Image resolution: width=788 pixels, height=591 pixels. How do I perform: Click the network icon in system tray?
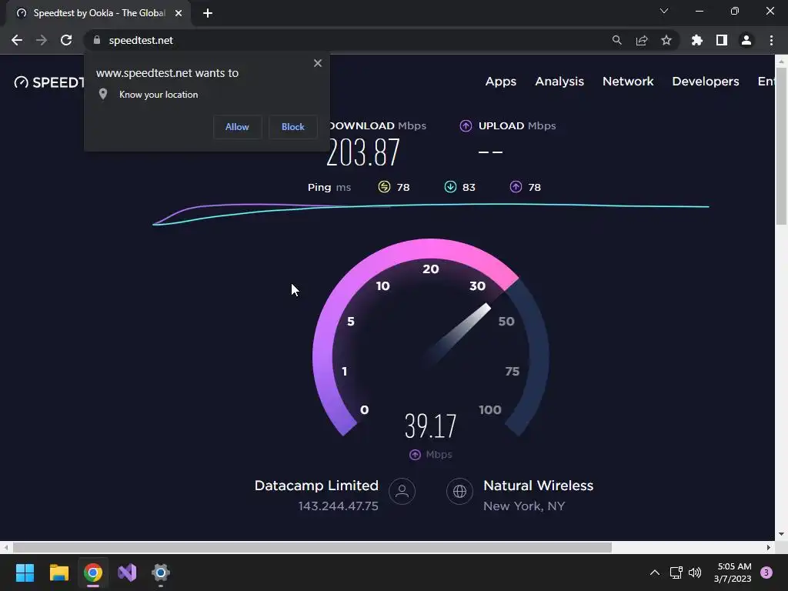pyautogui.click(x=676, y=573)
